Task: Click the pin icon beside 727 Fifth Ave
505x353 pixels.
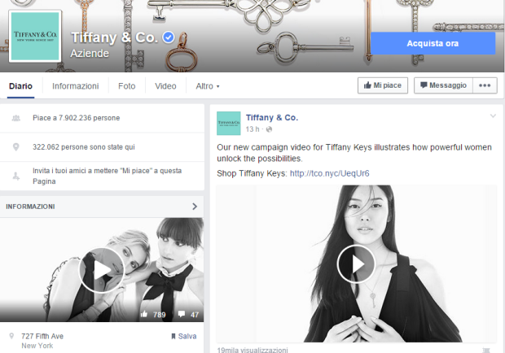Action: pos(11,336)
